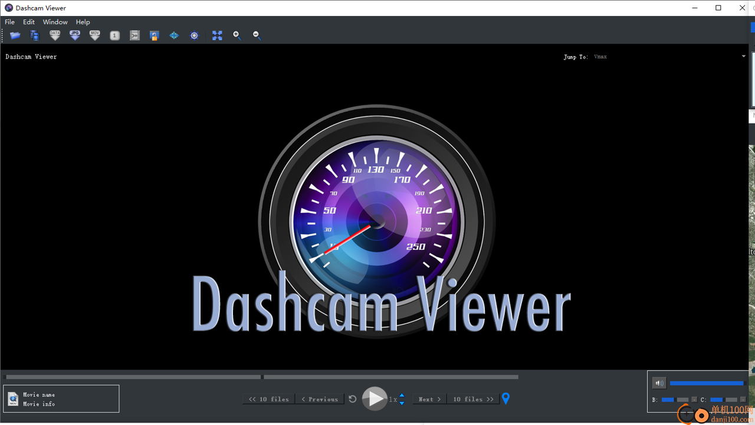Click the brightness (B:) slider
Image resolution: width=755 pixels, height=425 pixels.
click(675, 400)
